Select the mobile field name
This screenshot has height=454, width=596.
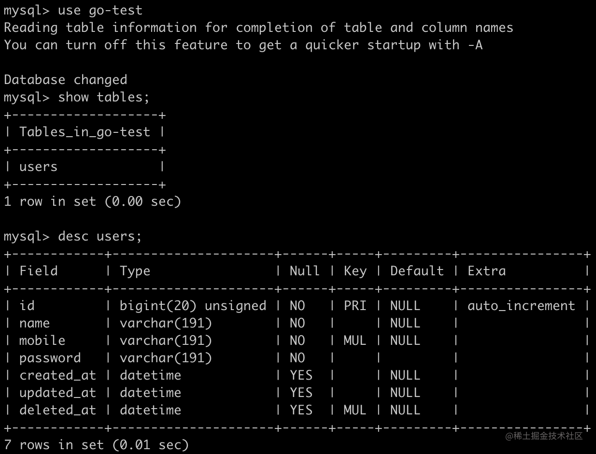pyautogui.click(x=42, y=340)
